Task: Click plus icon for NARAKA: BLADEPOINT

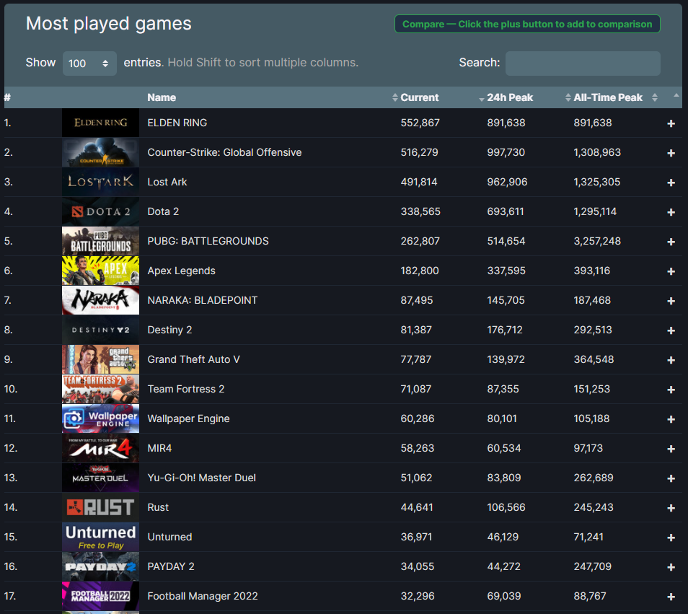Action: coord(671,301)
